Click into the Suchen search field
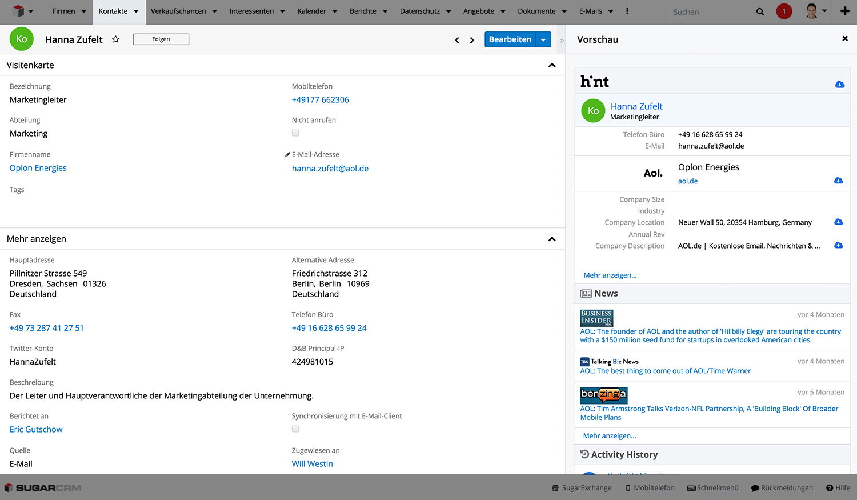 708,12
